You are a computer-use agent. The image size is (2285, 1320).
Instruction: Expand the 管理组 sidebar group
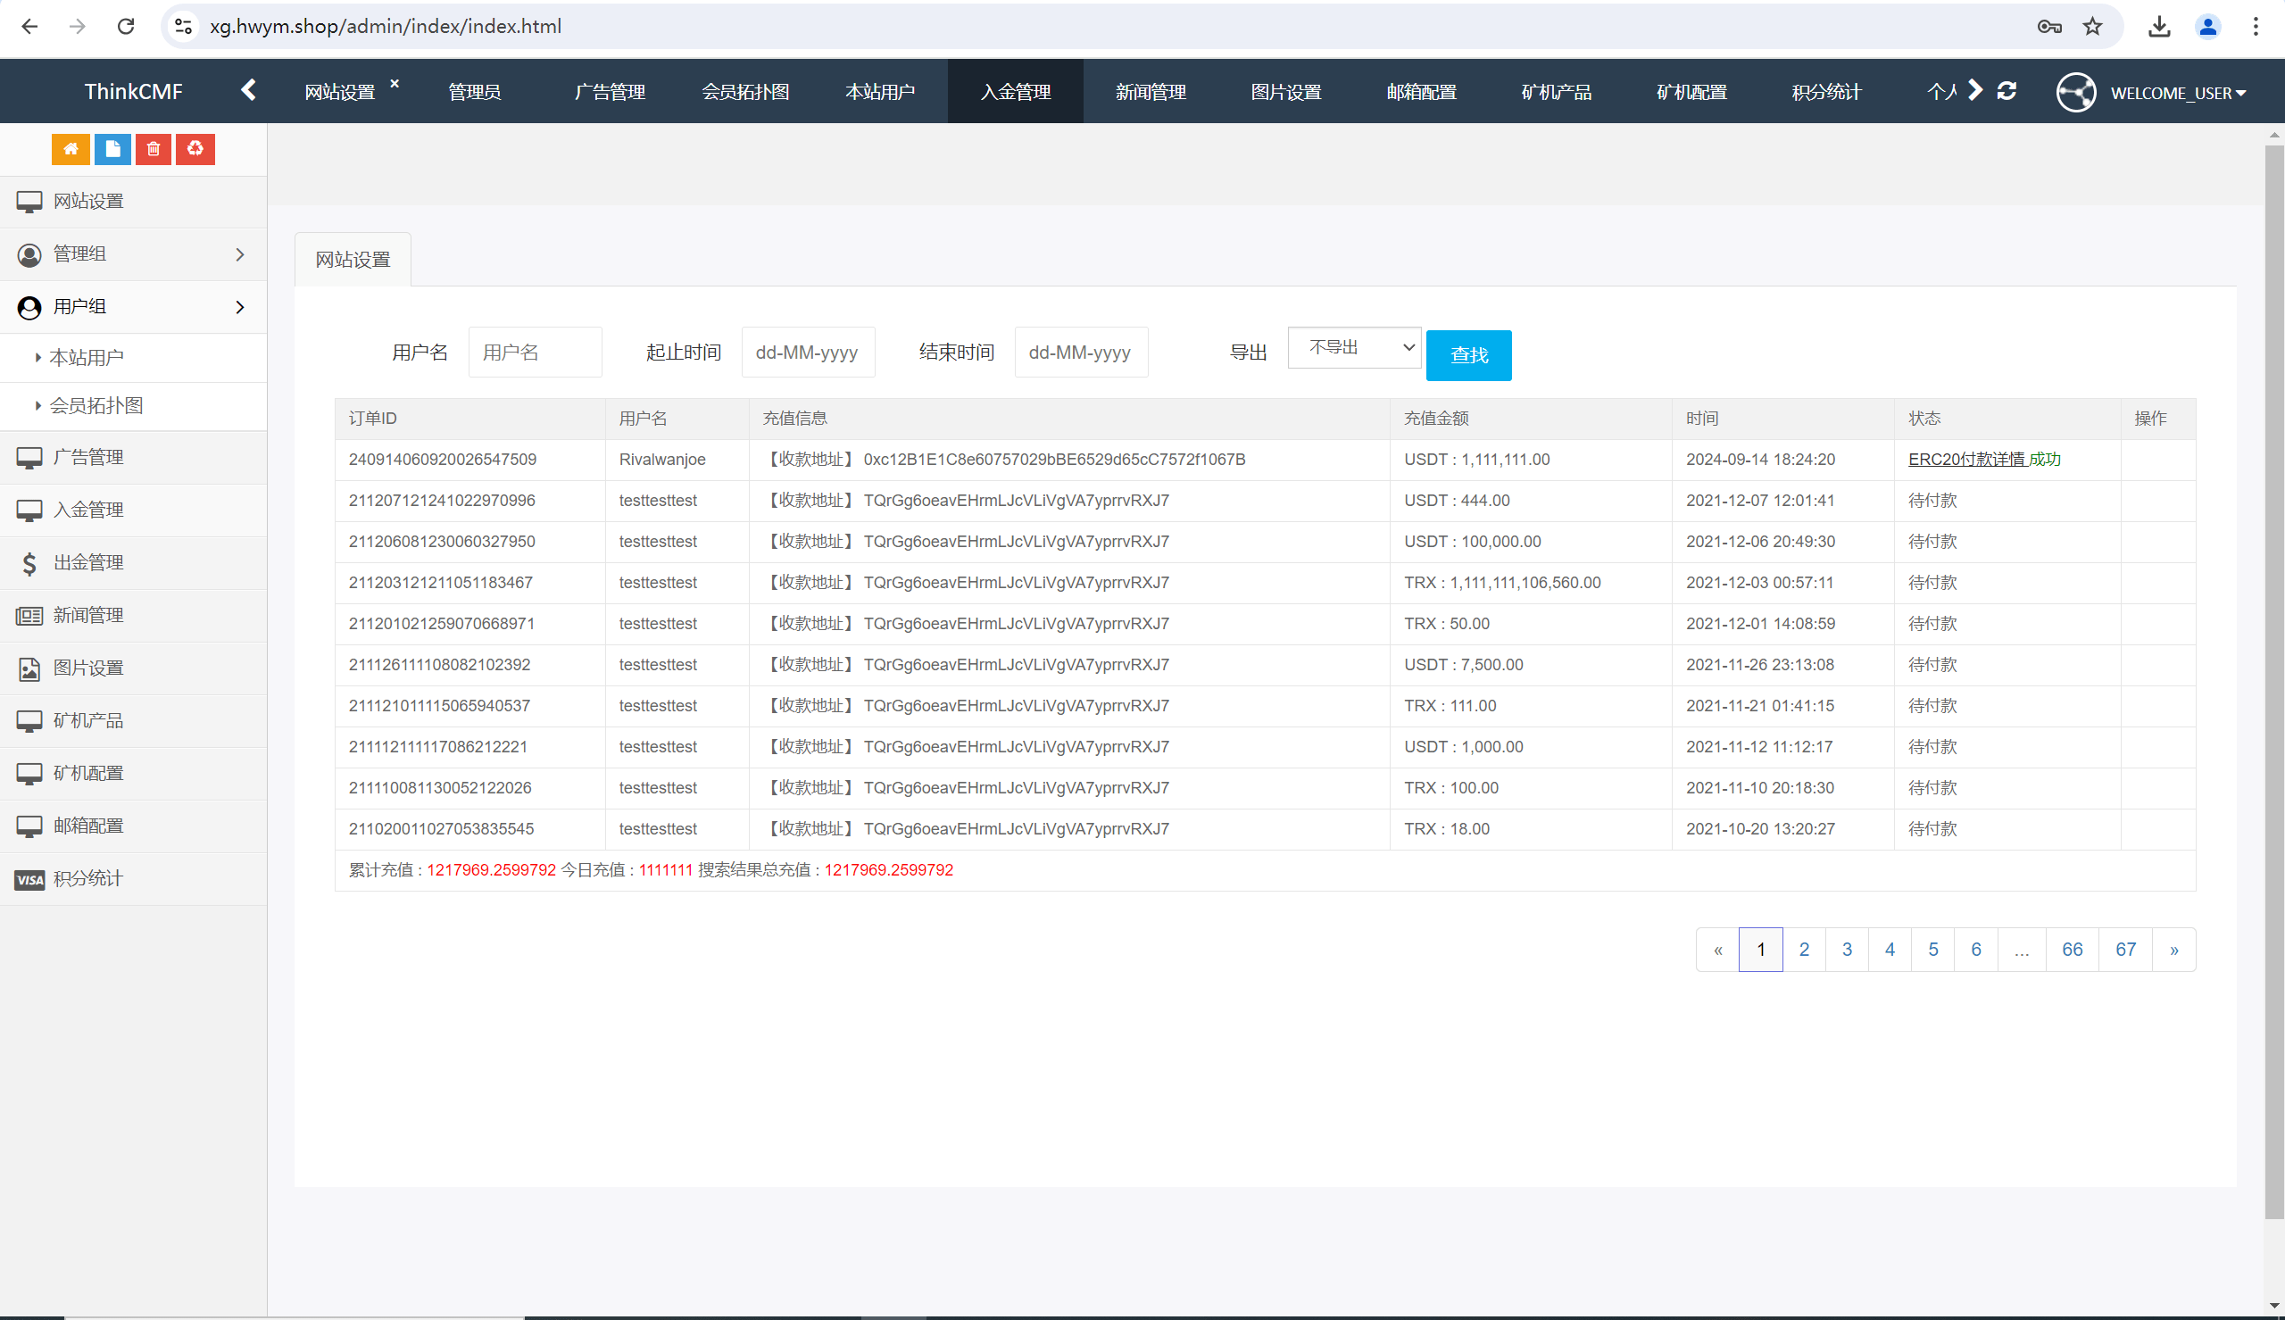(x=133, y=253)
